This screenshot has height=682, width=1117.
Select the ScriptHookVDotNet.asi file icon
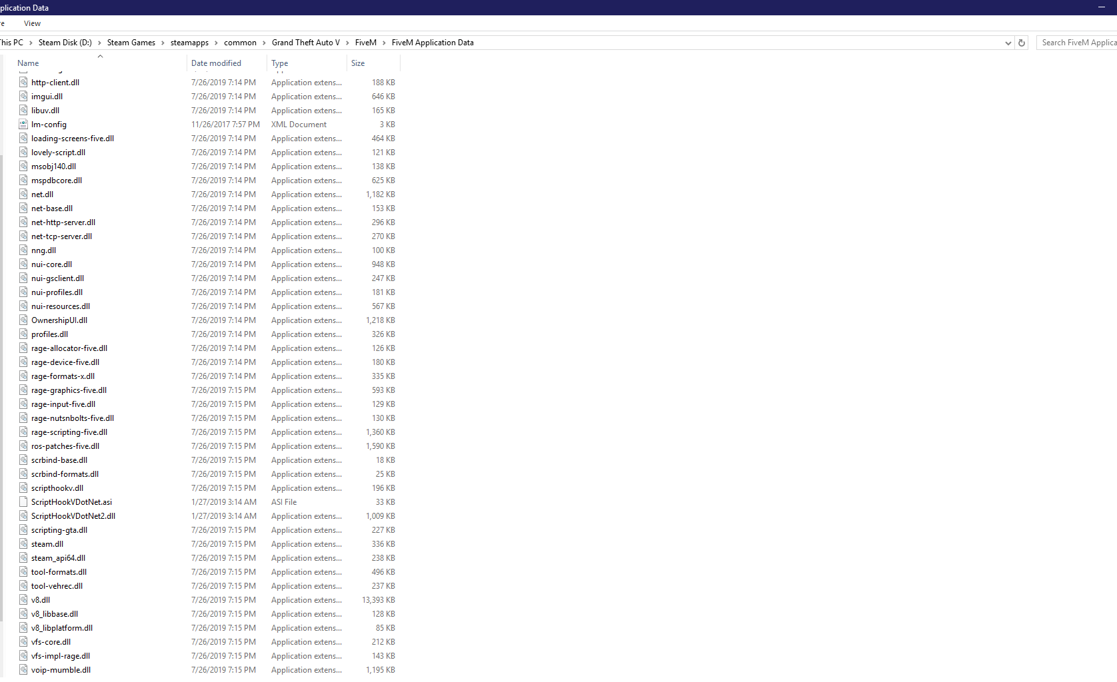pos(23,502)
